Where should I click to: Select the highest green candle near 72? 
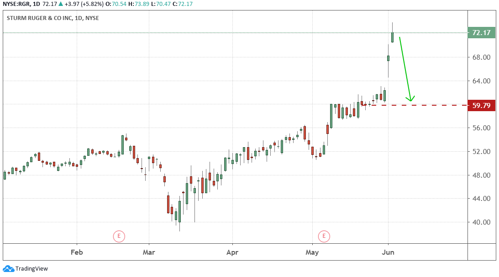(392, 37)
